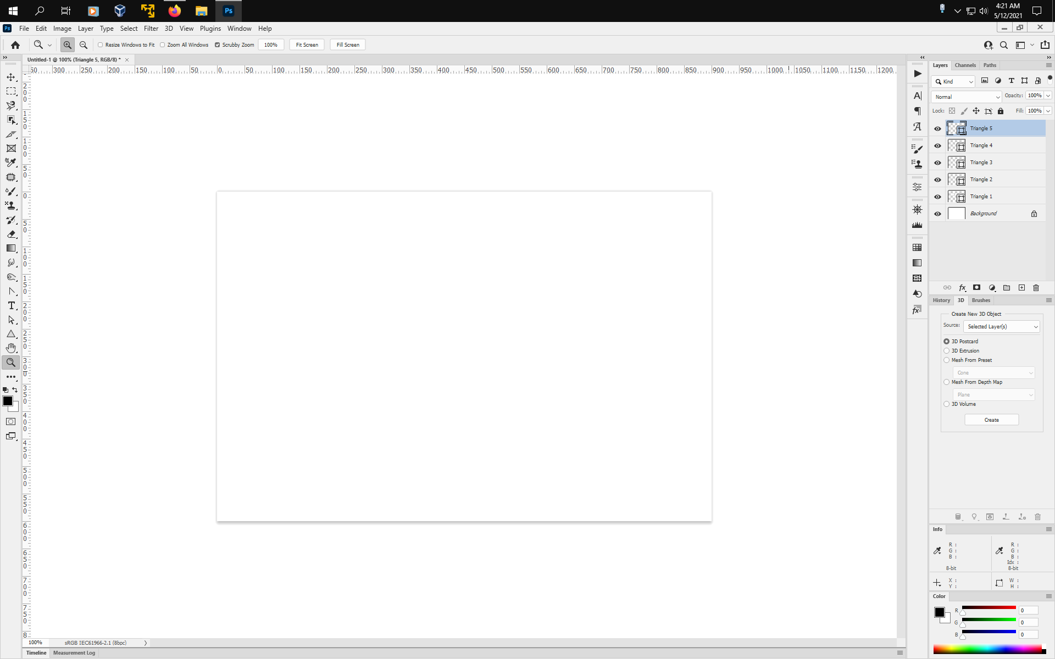This screenshot has width=1055, height=659.
Task: Select the Horizontal Type tool
Action: 11,305
